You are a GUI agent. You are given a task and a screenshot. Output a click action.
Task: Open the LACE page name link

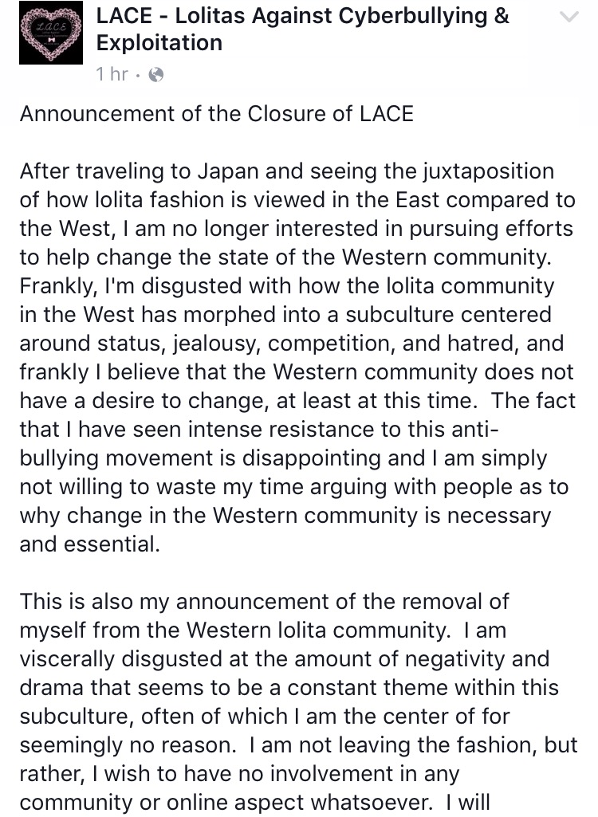tap(302, 29)
